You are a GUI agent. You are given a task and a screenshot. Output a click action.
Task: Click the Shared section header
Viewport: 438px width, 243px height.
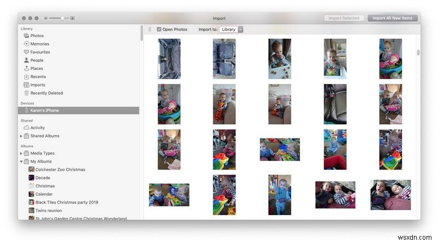(26, 120)
